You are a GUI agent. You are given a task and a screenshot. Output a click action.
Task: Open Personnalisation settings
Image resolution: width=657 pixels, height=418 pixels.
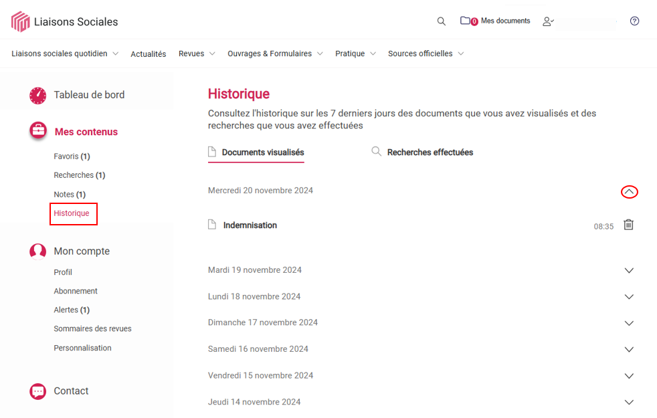(x=82, y=348)
